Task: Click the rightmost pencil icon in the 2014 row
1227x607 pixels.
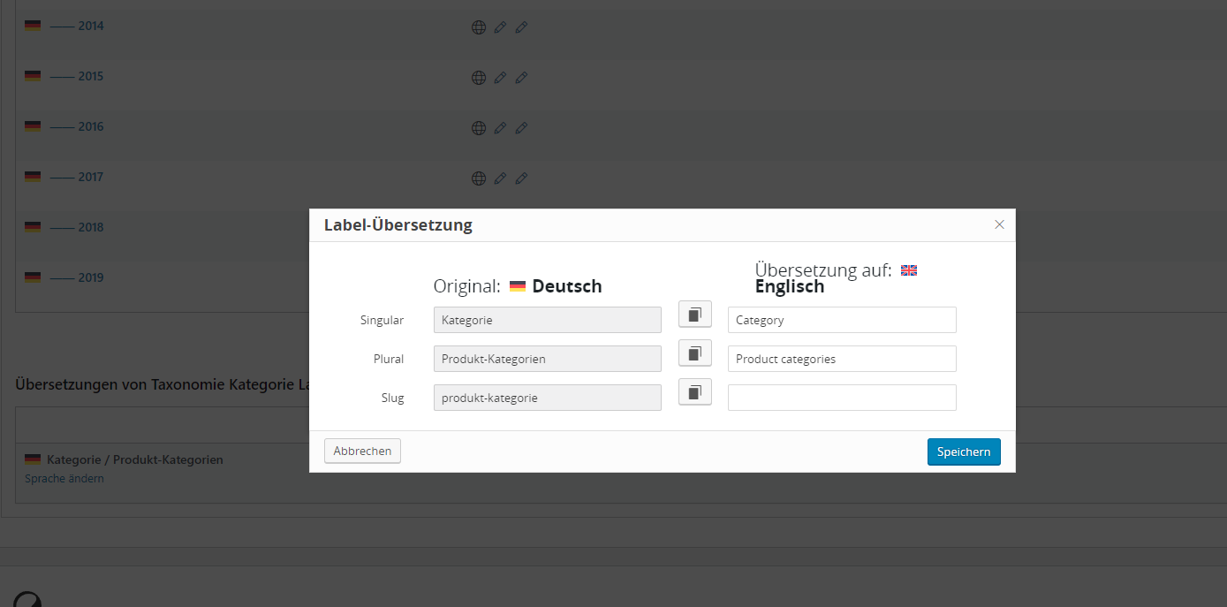Action: (x=521, y=27)
